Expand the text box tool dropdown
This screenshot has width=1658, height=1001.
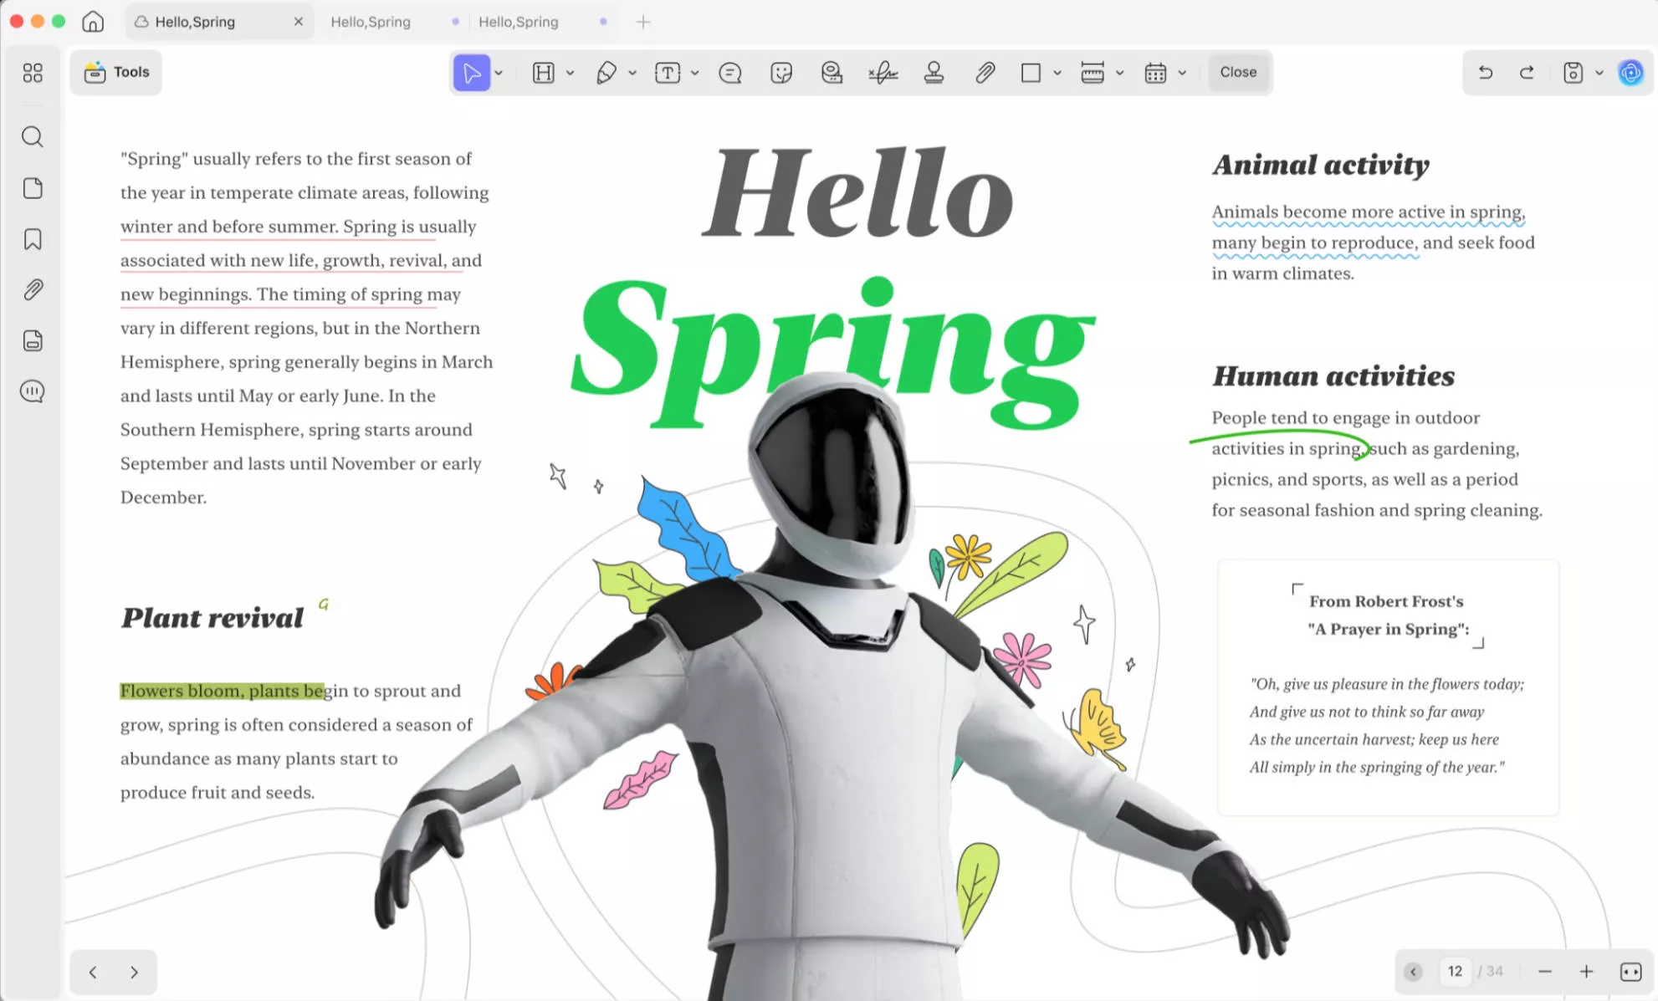click(695, 73)
